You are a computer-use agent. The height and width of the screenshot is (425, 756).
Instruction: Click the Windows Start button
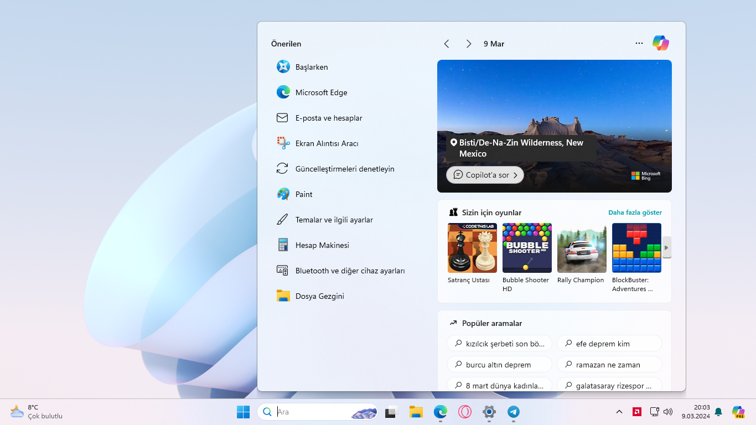point(243,412)
